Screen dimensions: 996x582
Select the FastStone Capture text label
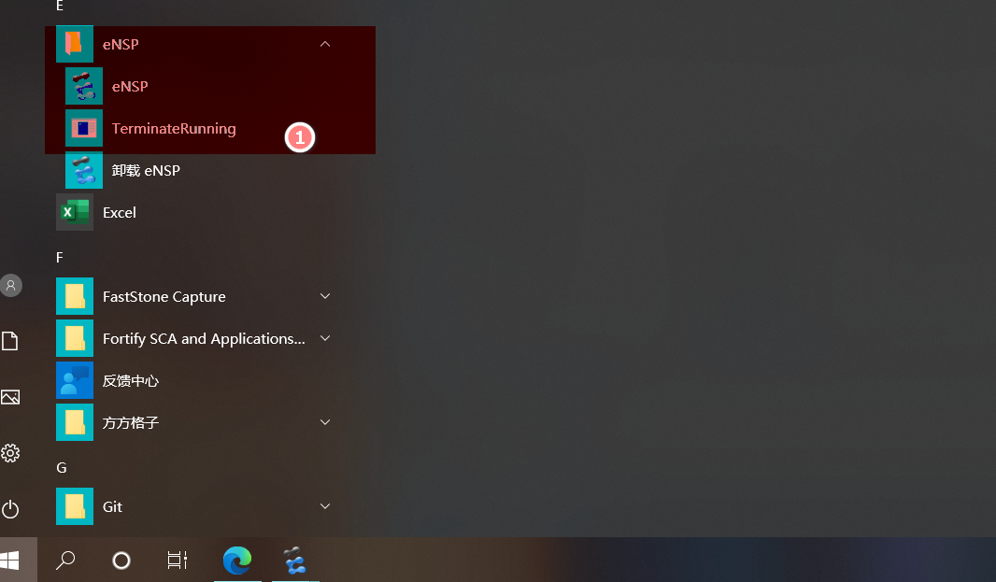click(164, 297)
